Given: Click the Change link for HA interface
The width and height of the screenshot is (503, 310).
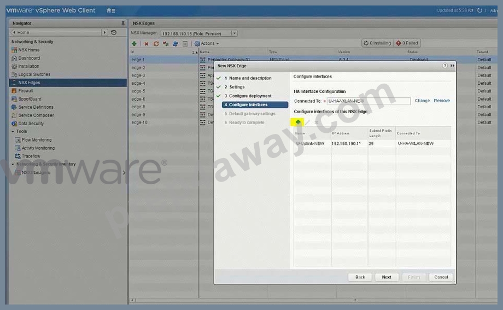Looking at the screenshot, I should point(422,101).
